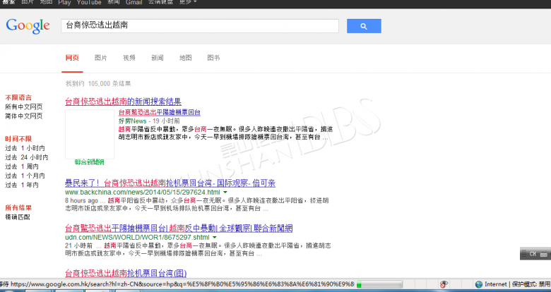Screen dimensions: 551x292
Task: Click the google.com.hk URL in the status bar
Action: click(x=182, y=284)
